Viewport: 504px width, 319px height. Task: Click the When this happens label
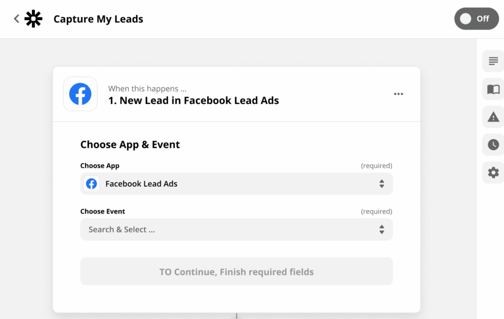[147, 89]
